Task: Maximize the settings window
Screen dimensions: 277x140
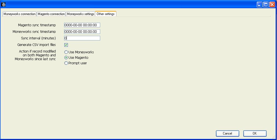Action: [x=266, y=4]
